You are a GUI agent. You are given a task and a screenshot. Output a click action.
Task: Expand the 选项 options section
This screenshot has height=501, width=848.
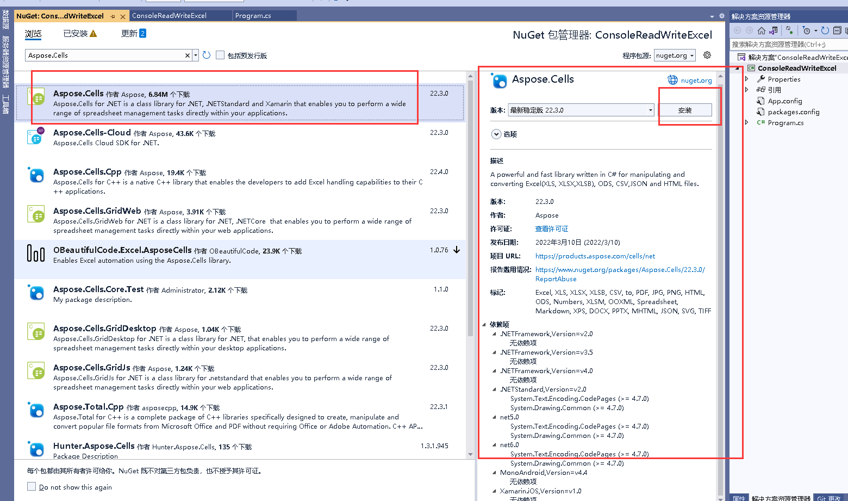click(496, 134)
